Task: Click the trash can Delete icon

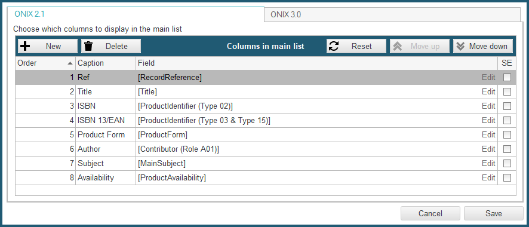Action: pos(88,46)
